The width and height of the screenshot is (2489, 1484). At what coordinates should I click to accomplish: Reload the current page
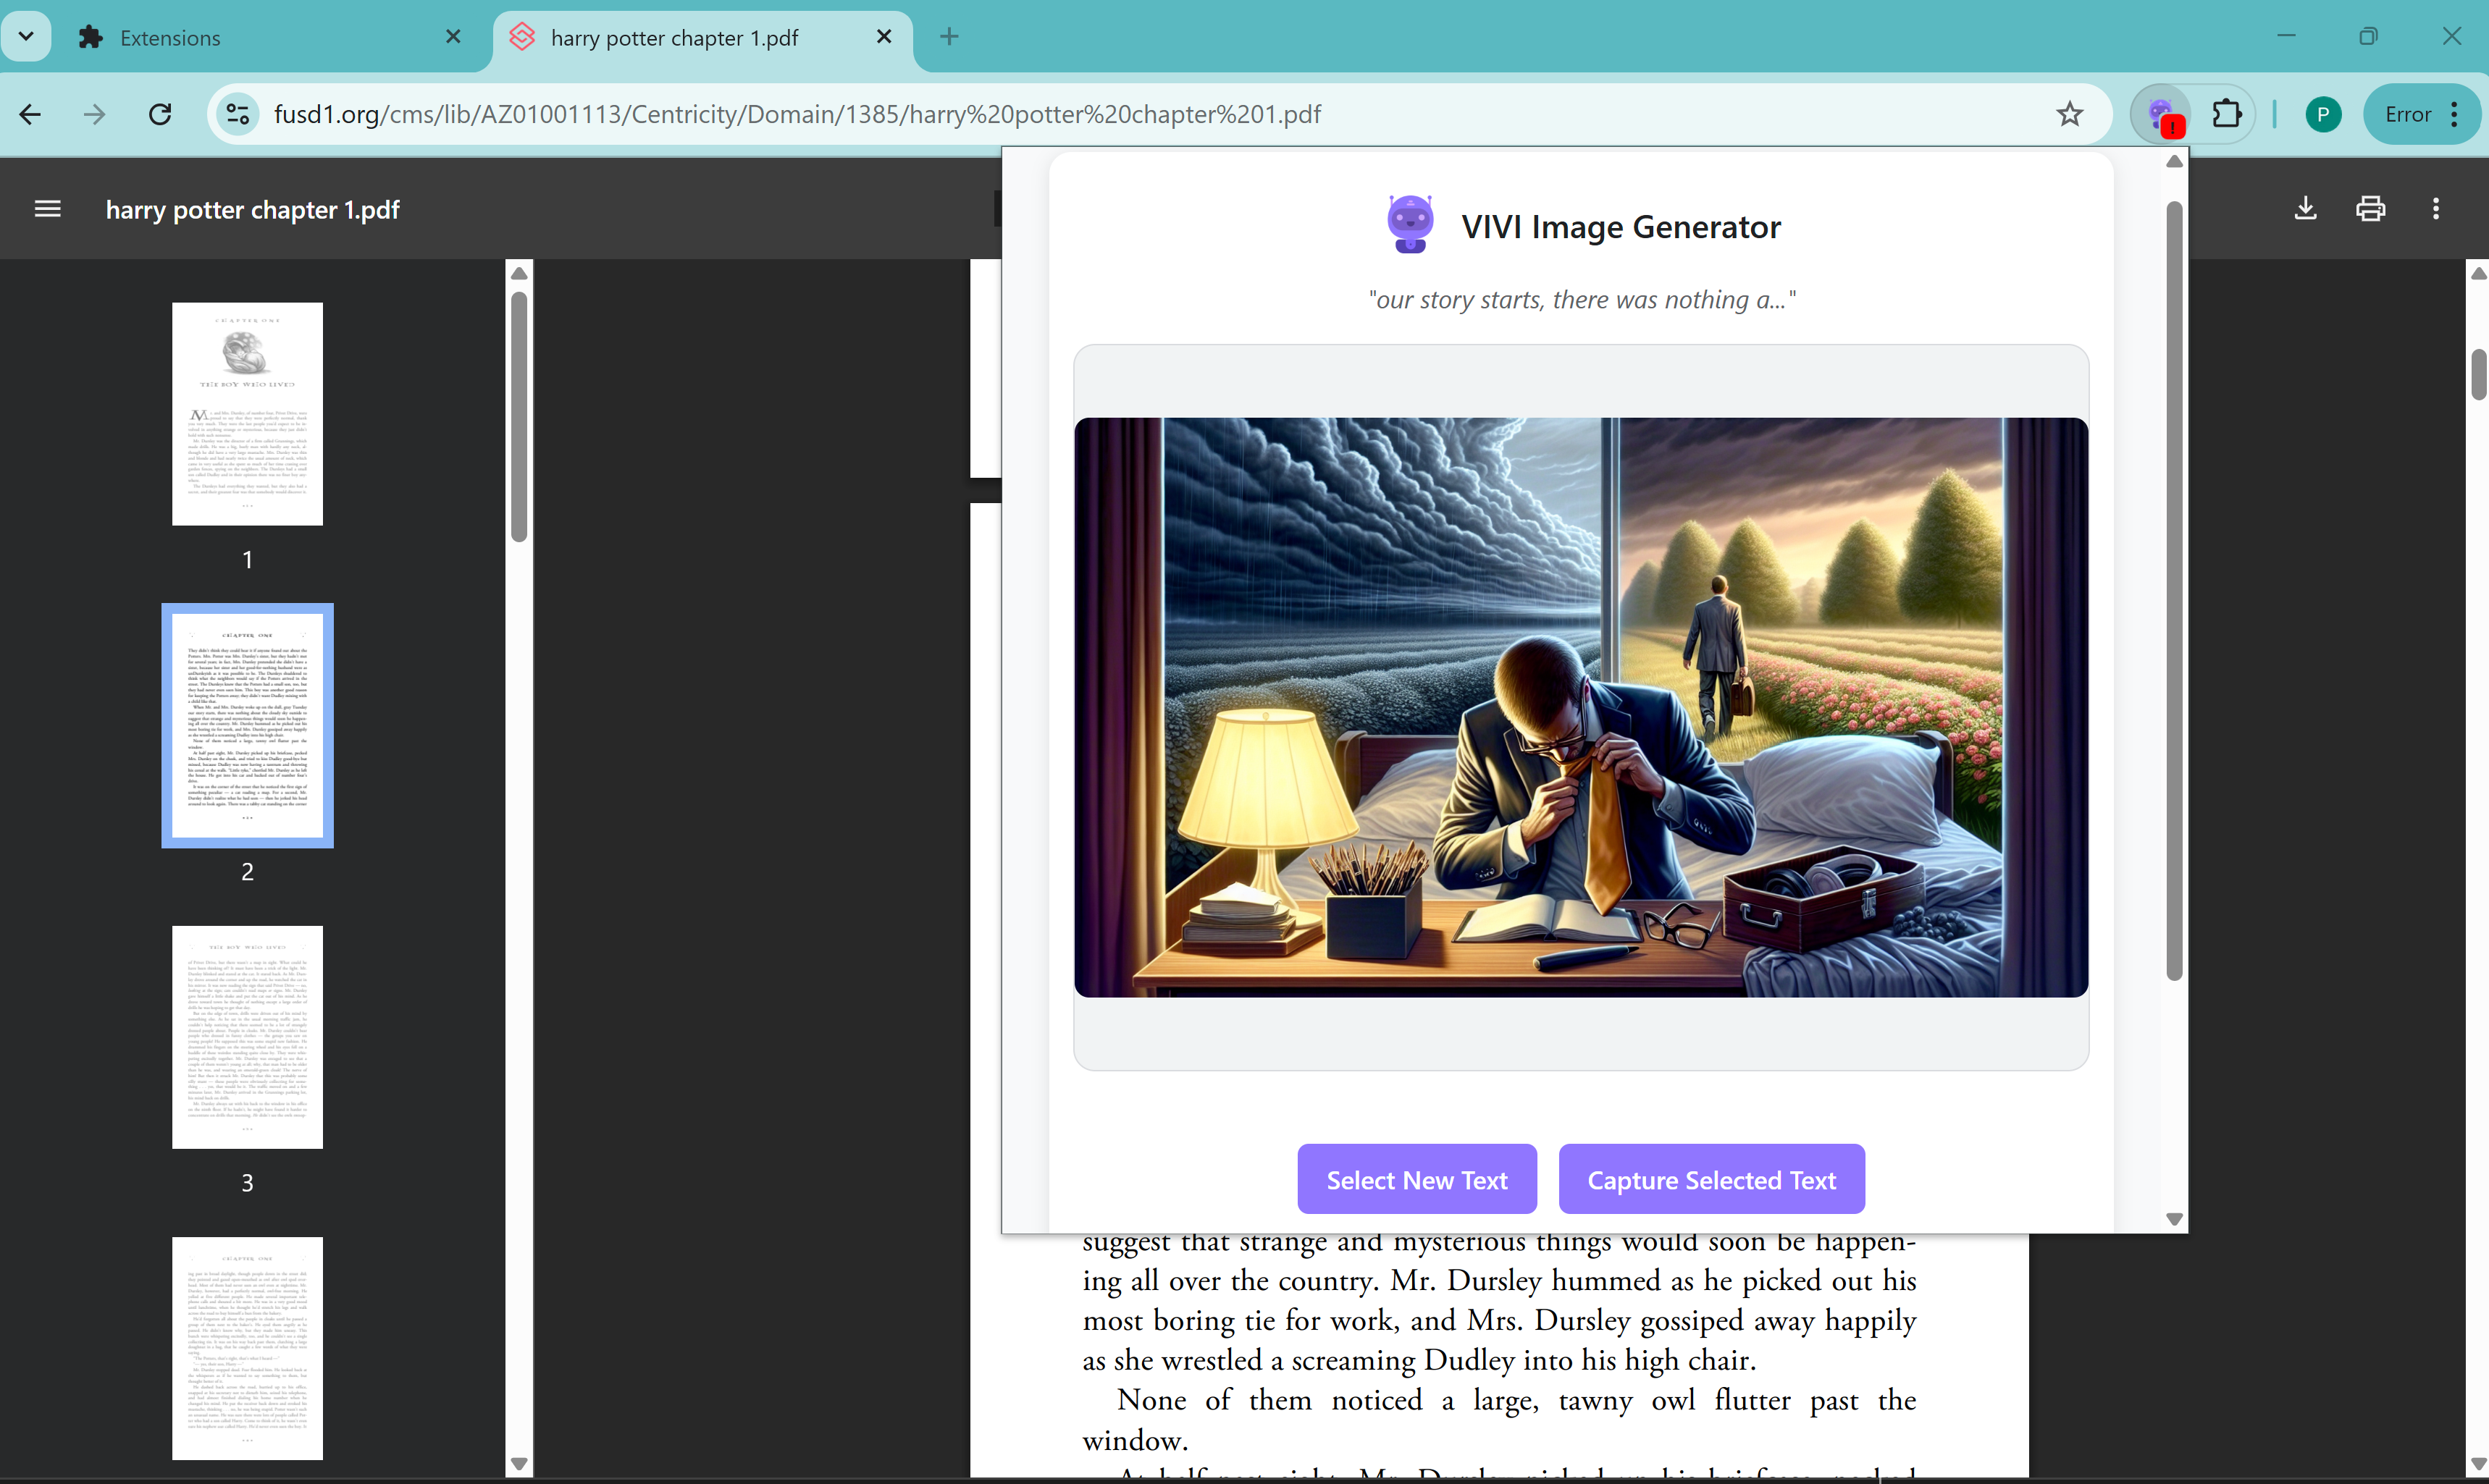160,114
